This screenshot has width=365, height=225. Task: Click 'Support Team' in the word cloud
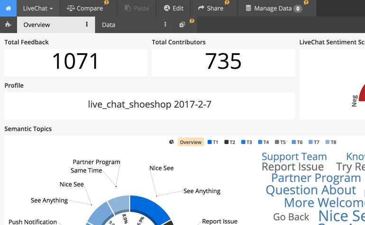pyautogui.click(x=294, y=157)
